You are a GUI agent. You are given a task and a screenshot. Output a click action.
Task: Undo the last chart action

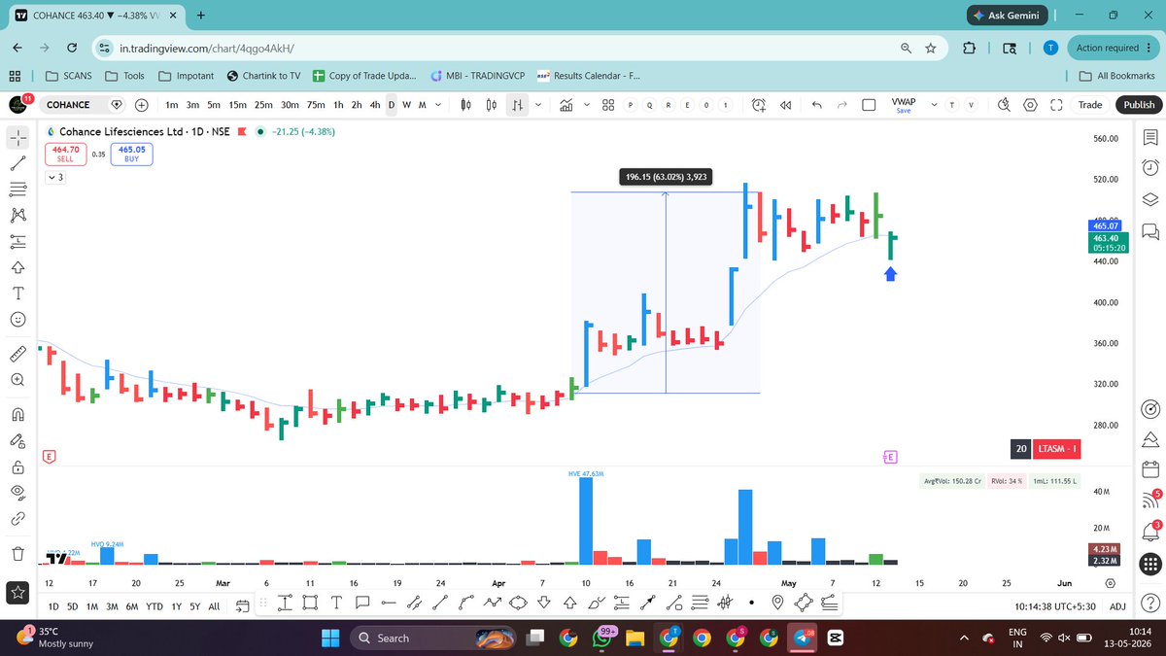(816, 105)
